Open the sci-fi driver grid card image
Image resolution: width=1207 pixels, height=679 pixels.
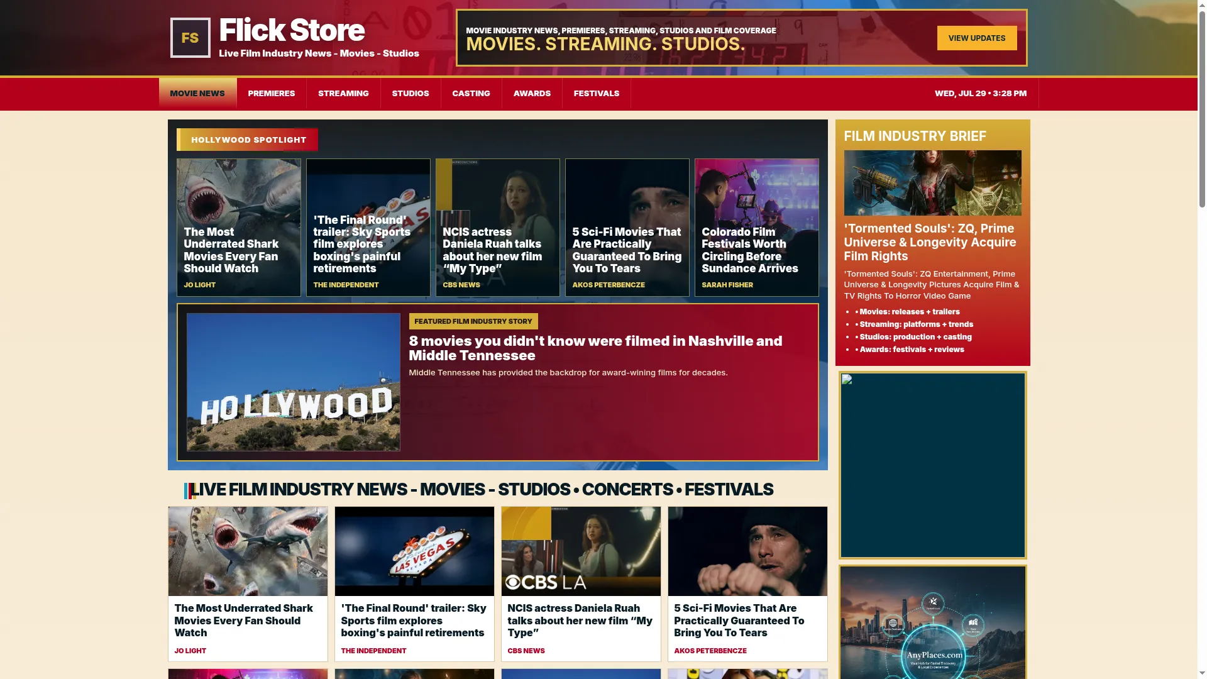pyautogui.click(x=747, y=551)
